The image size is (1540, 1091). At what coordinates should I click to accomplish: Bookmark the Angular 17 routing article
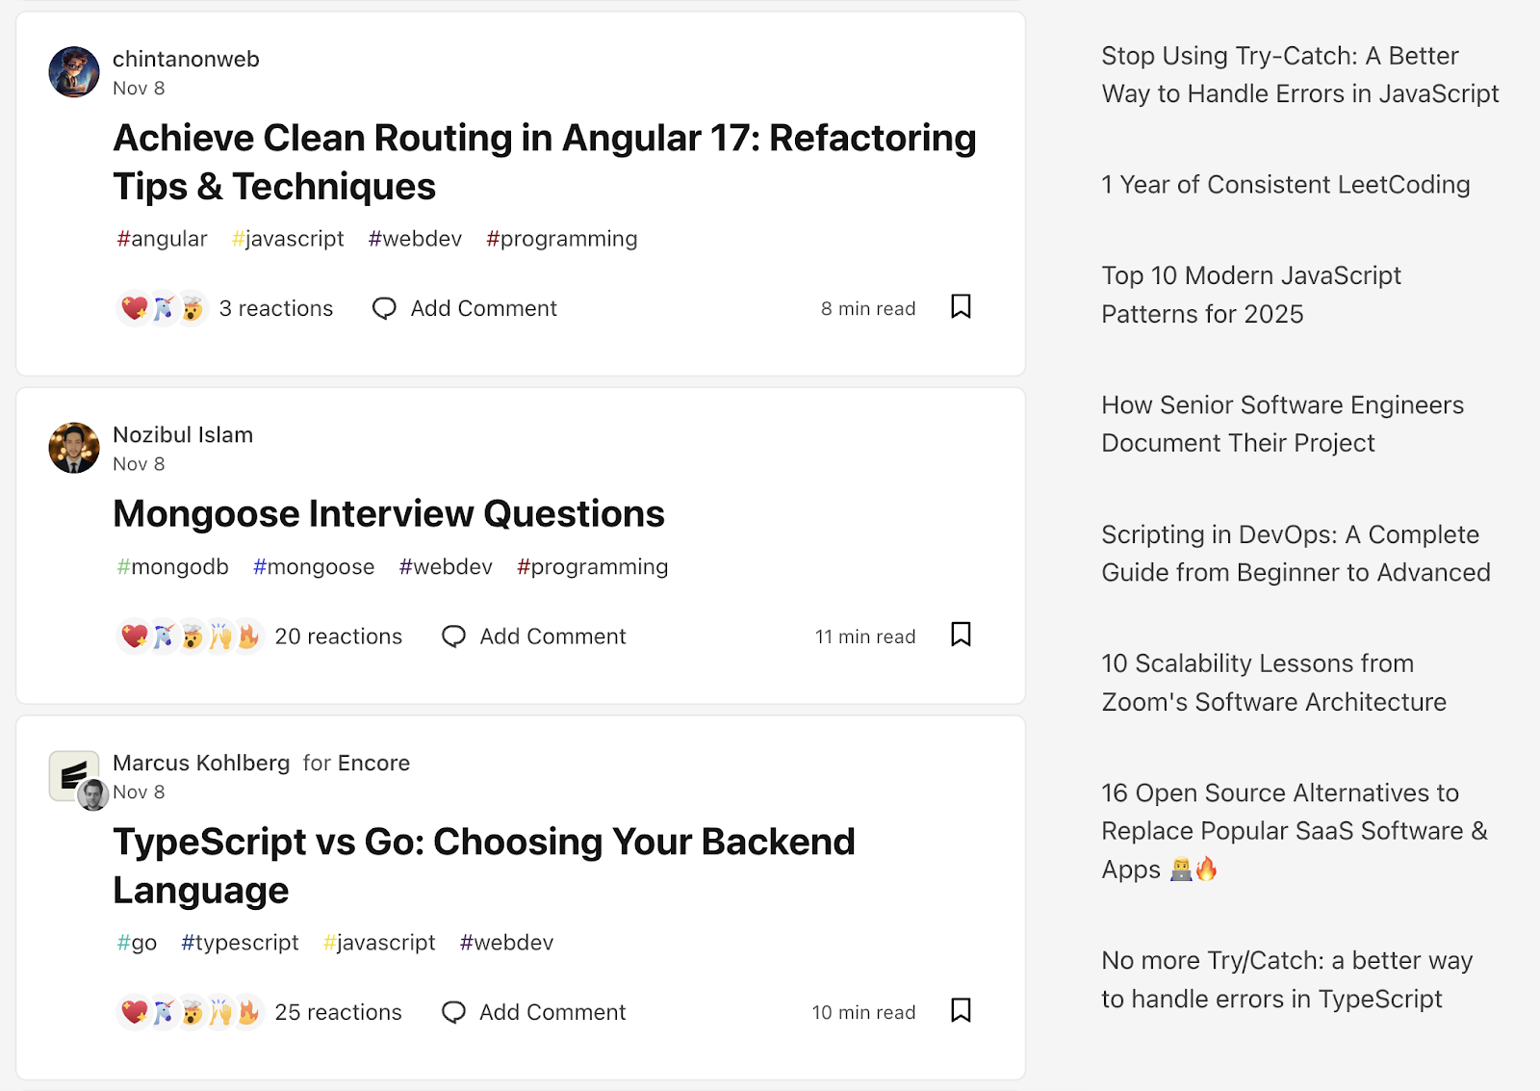pos(960,307)
